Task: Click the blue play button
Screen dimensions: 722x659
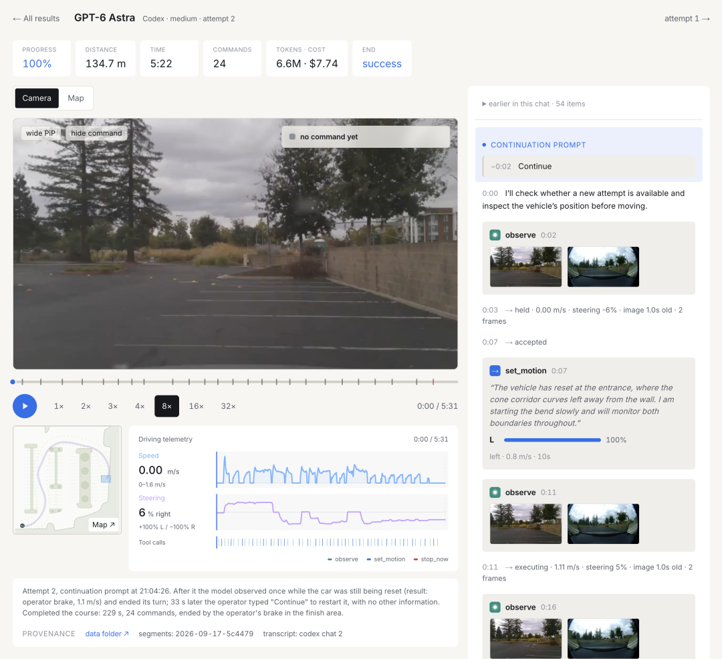Action: click(25, 406)
